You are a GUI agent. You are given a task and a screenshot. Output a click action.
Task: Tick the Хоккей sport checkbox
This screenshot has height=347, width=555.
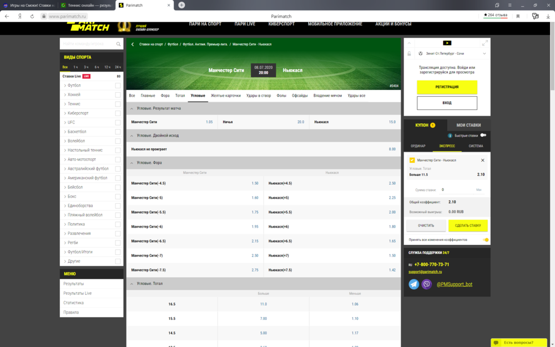coord(118,94)
